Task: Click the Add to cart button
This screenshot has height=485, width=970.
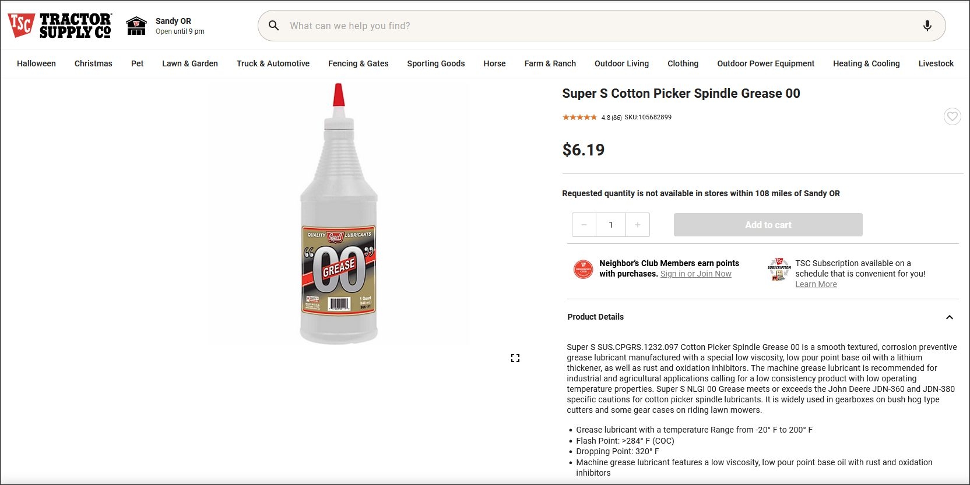Action: click(x=768, y=225)
